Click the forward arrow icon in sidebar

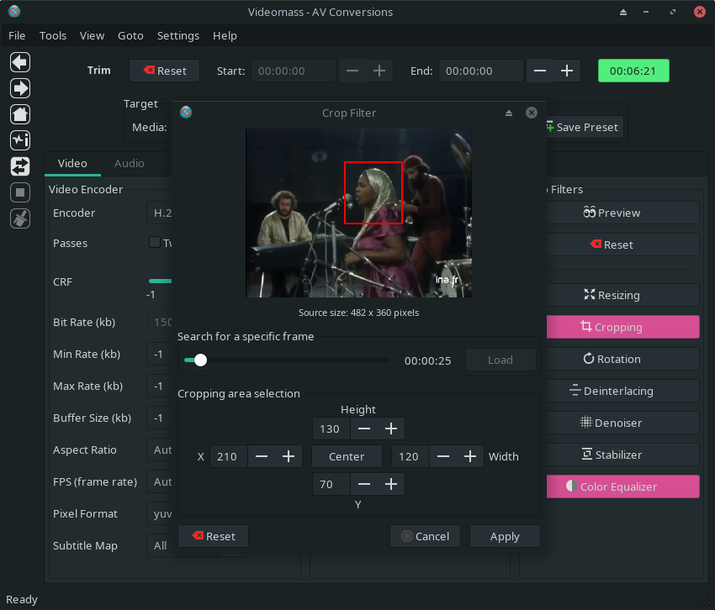tap(20, 88)
